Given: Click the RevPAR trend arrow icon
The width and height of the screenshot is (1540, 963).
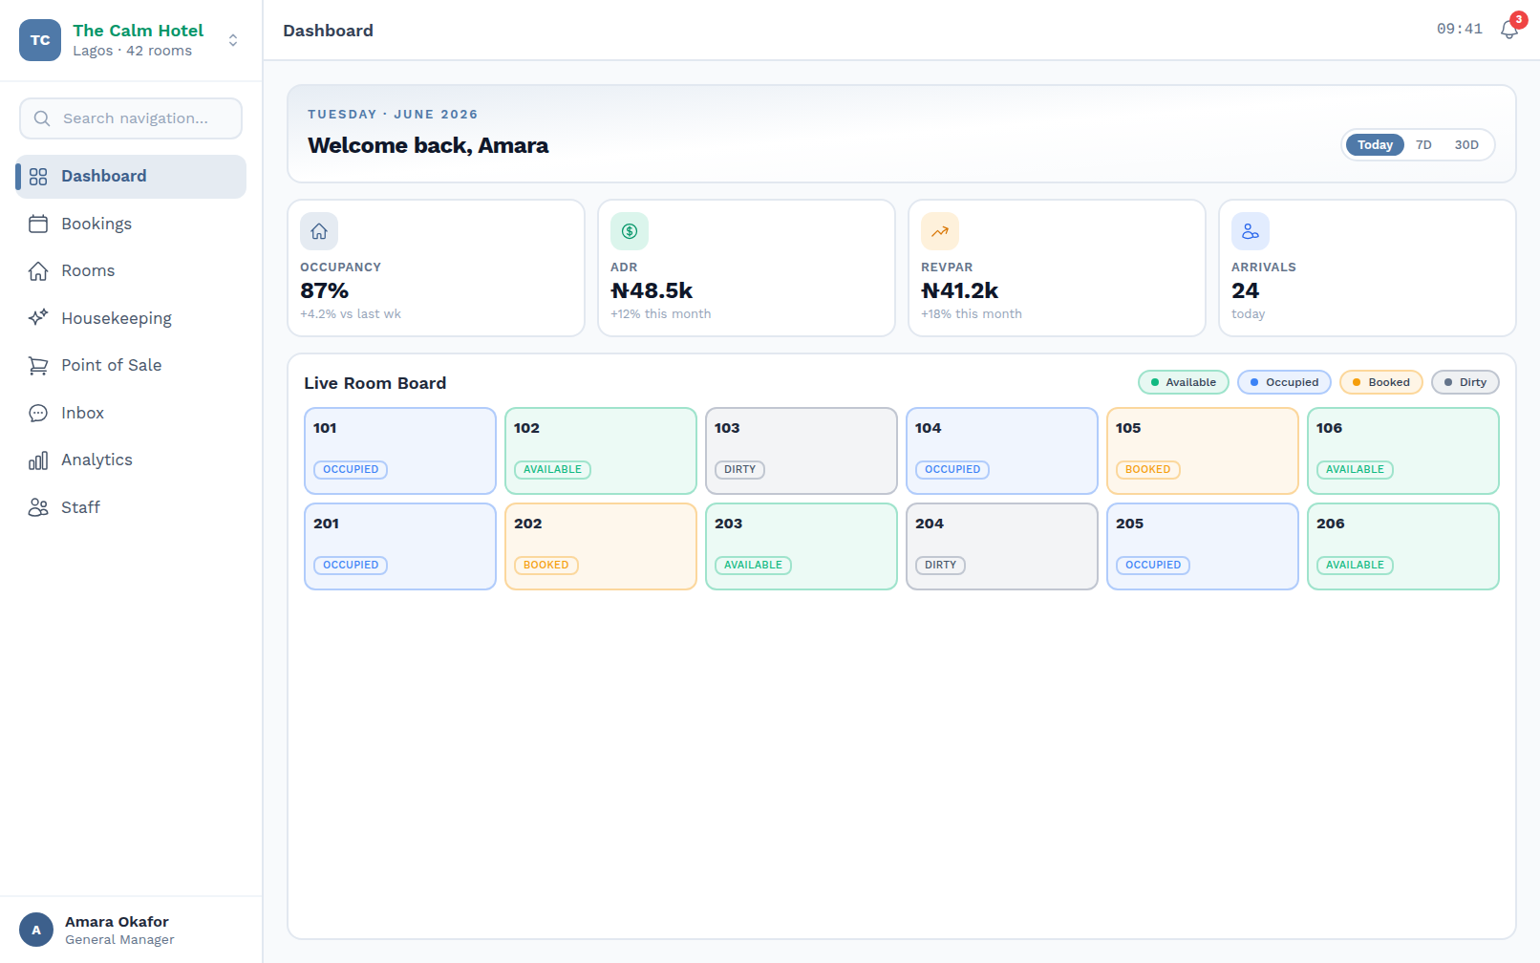Looking at the screenshot, I should pos(940,231).
